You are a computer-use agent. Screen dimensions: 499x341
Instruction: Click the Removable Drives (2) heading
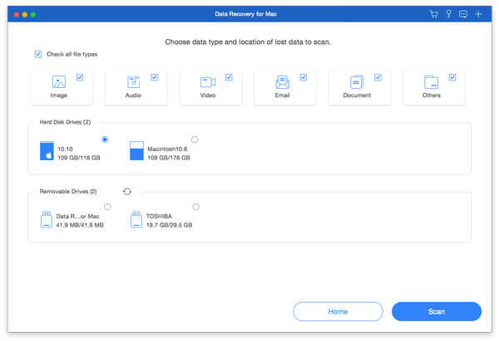[x=68, y=192]
